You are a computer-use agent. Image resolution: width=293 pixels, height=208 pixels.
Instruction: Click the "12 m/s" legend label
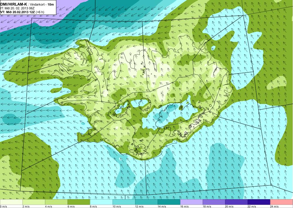pos(139,207)
